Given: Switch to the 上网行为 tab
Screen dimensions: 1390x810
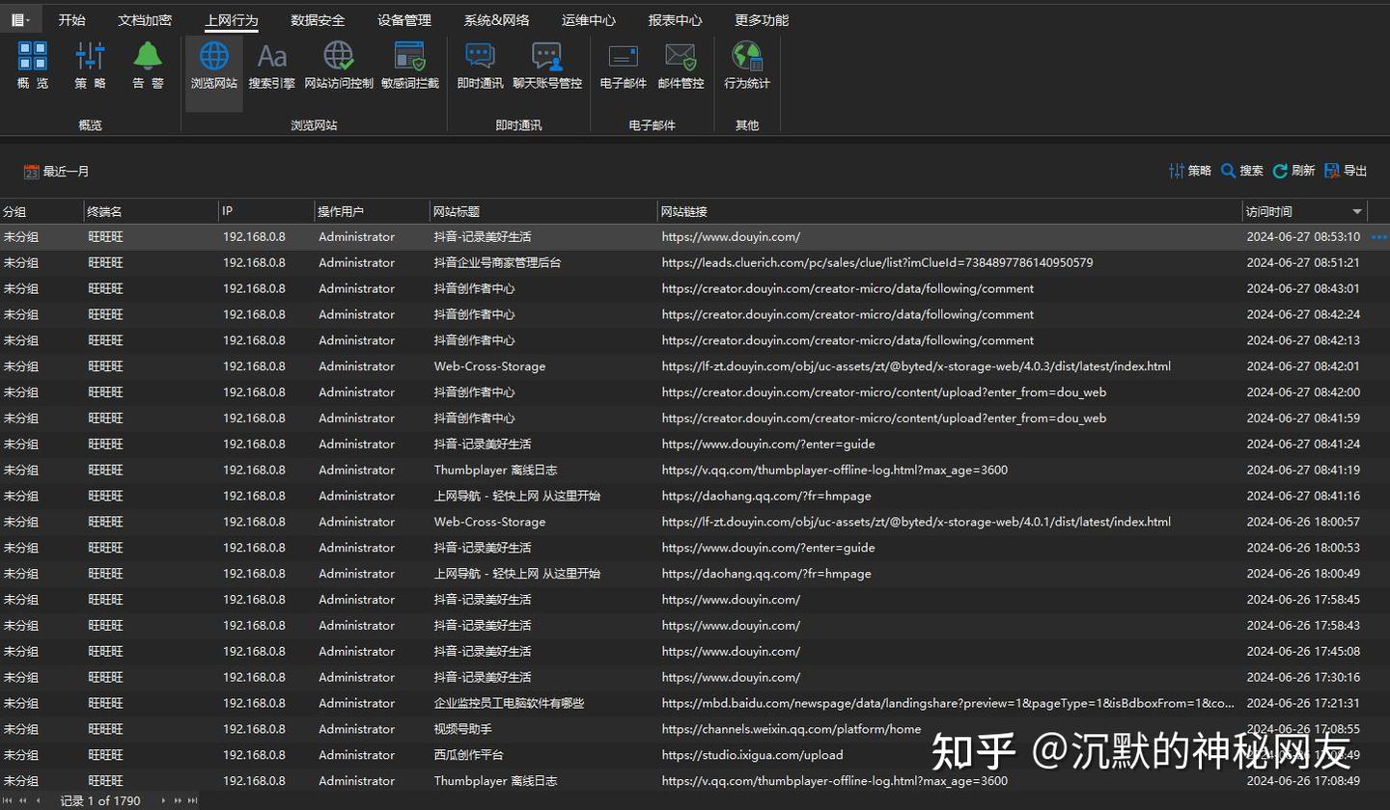Looking at the screenshot, I should click(232, 20).
